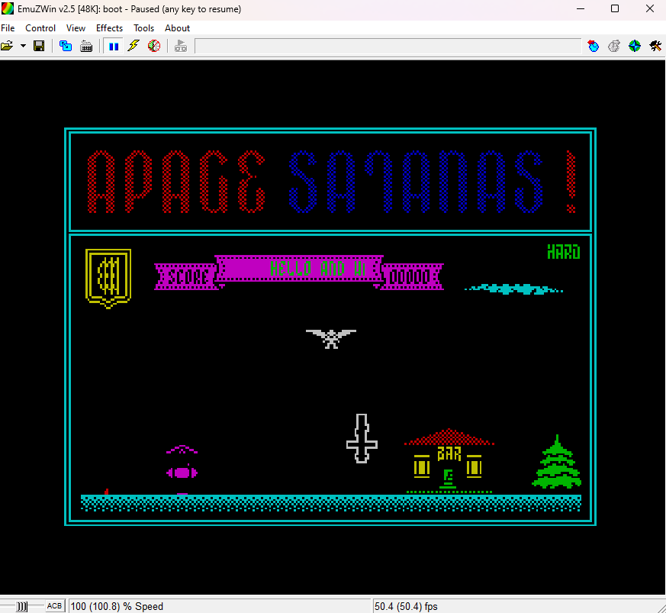Click the HARD difficulty label in game
The image size is (666, 613).
click(564, 252)
